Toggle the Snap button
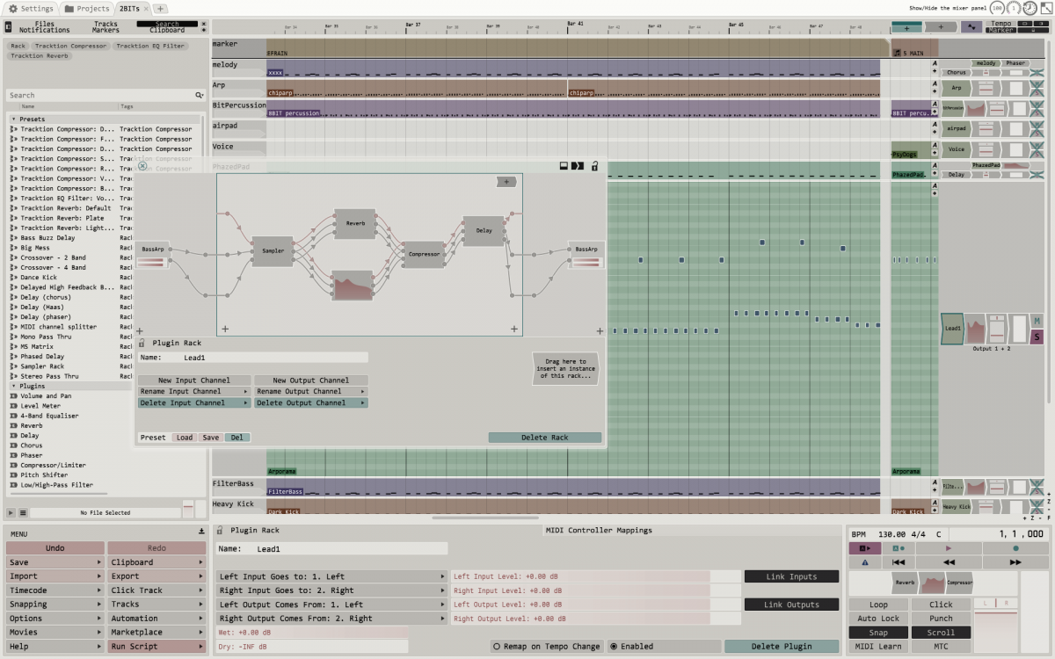 point(878,633)
